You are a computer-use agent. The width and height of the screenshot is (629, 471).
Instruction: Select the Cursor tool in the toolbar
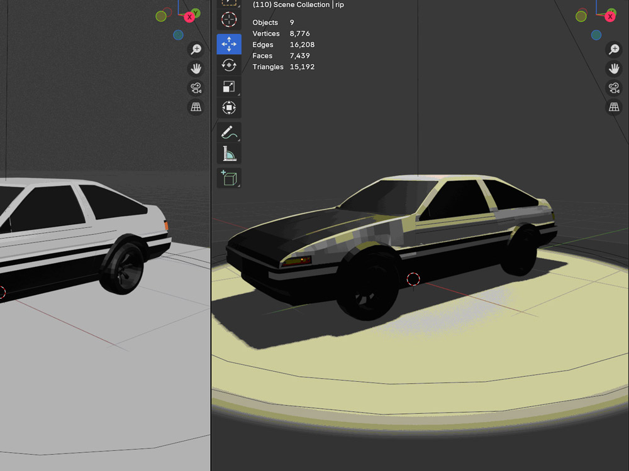[x=229, y=19]
